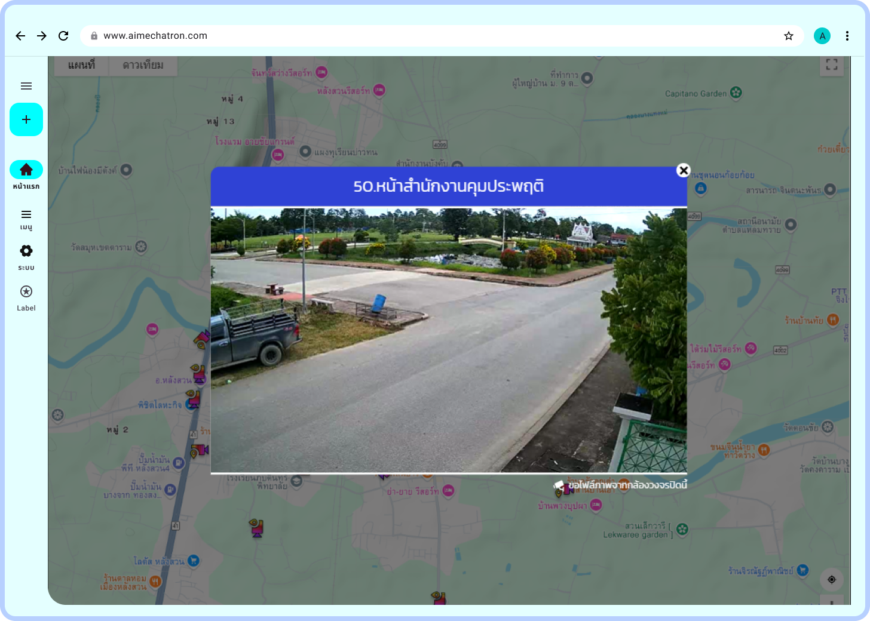870x621 pixels.
Task: Open the เมนู item in sidebar
Action: [26, 219]
